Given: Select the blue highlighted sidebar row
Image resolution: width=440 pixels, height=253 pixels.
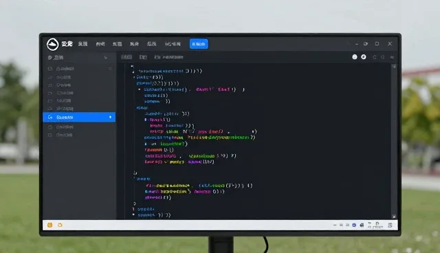Looking at the screenshot, I should (x=79, y=118).
